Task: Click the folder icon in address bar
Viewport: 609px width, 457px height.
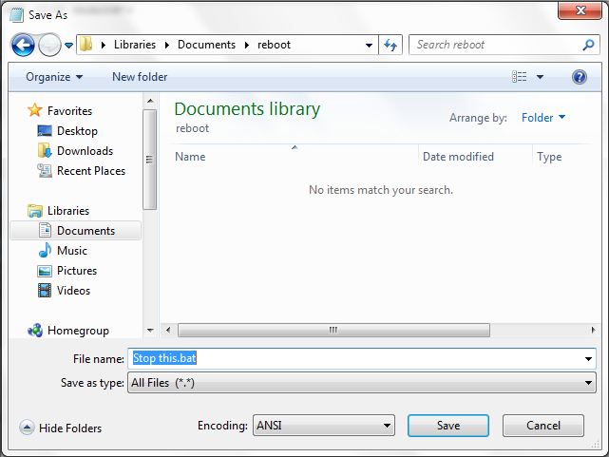Action: point(86,45)
